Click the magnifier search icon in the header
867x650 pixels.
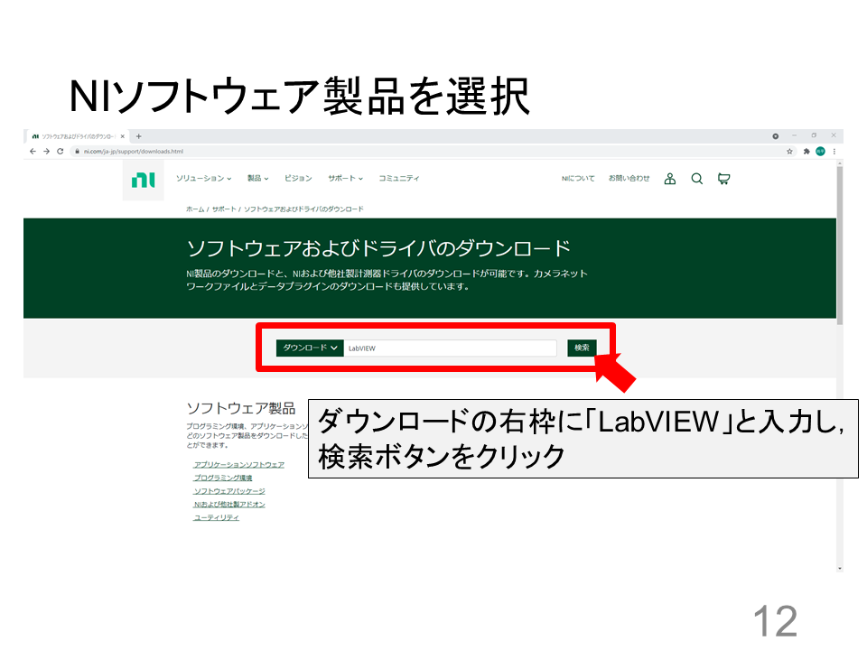pos(696,179)
